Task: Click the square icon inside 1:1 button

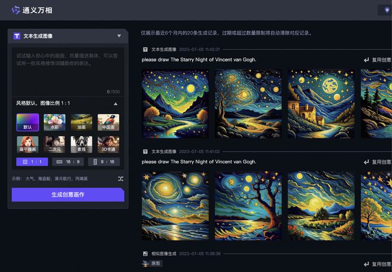Action: pos(25,162)
